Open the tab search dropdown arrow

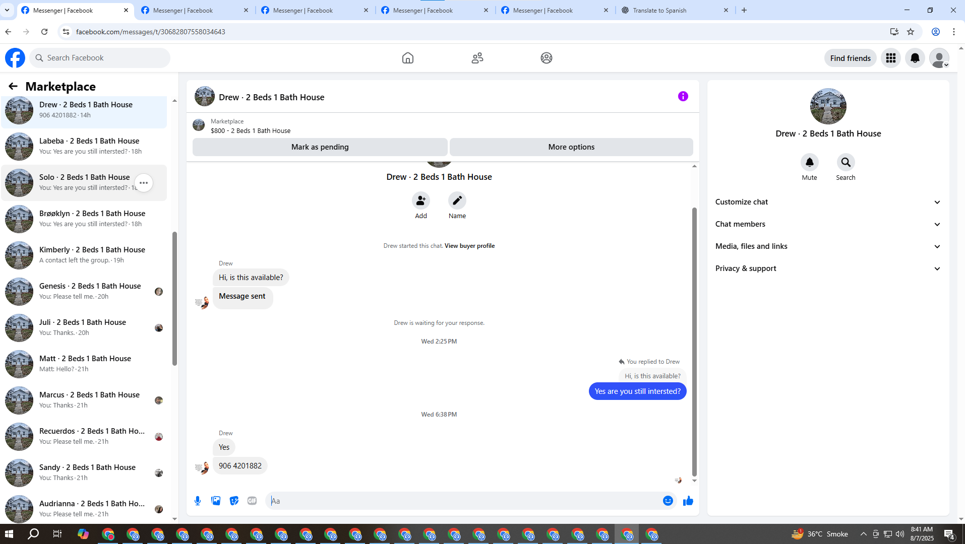[x=7, y=10]
